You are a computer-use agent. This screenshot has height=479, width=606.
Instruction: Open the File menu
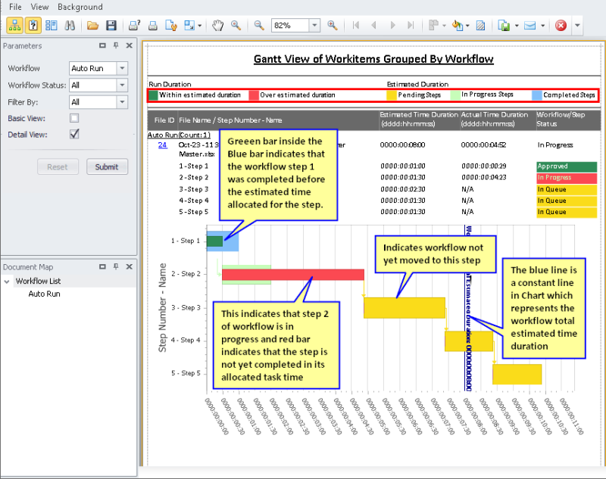pos(15,7)
